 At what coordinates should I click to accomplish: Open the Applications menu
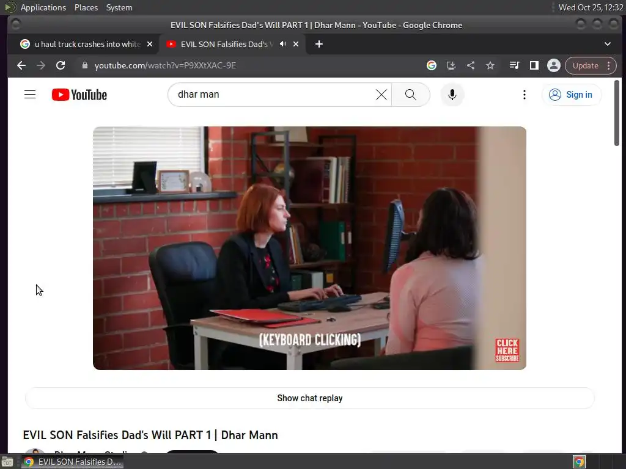[43, 7]
